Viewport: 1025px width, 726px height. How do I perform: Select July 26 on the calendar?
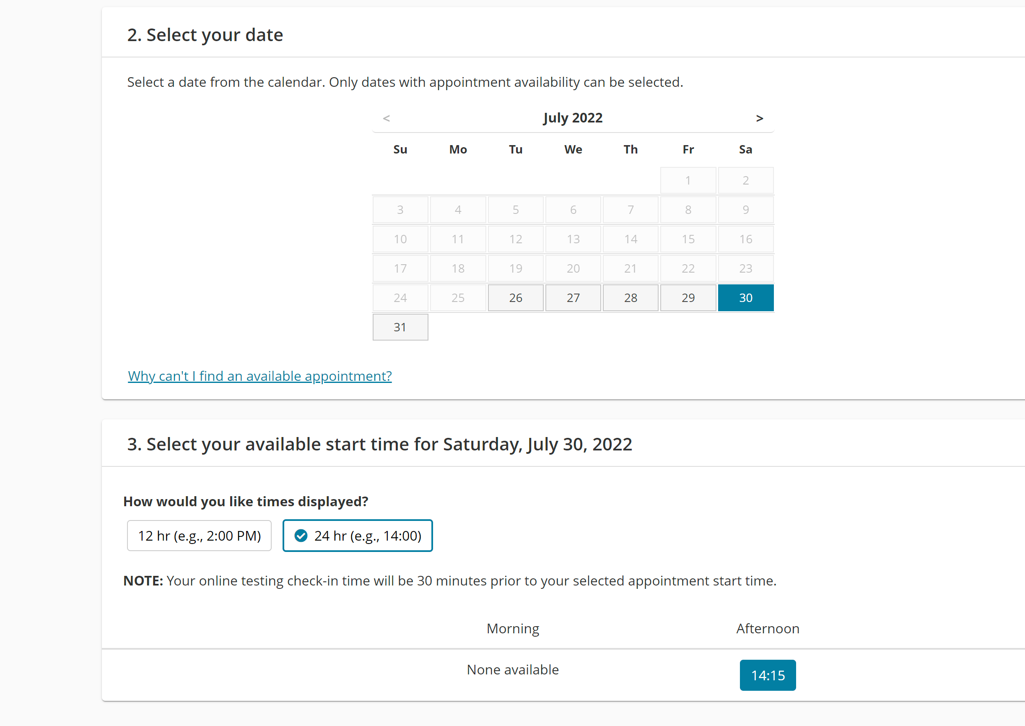pos(516,298)
